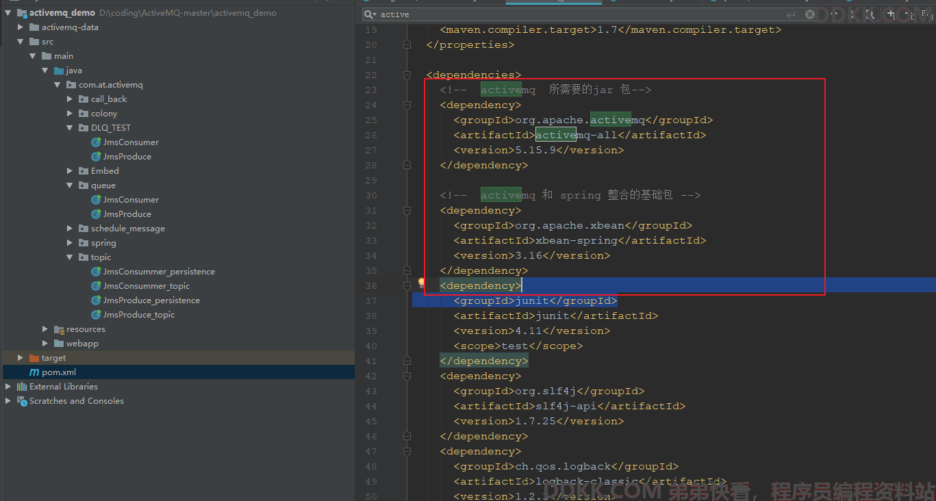Expand the activemq-data folder arrow
This screenshot has height=501, width=936.
pos(21,27)
